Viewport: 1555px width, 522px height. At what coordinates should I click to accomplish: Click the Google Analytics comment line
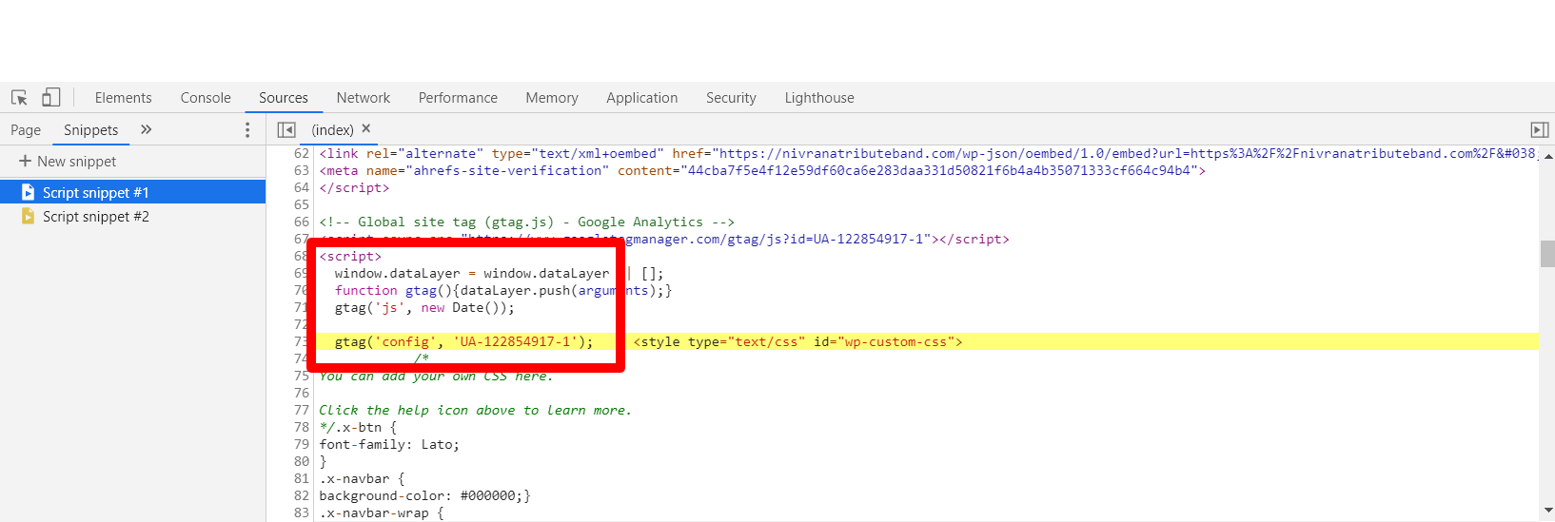point(526,222)
